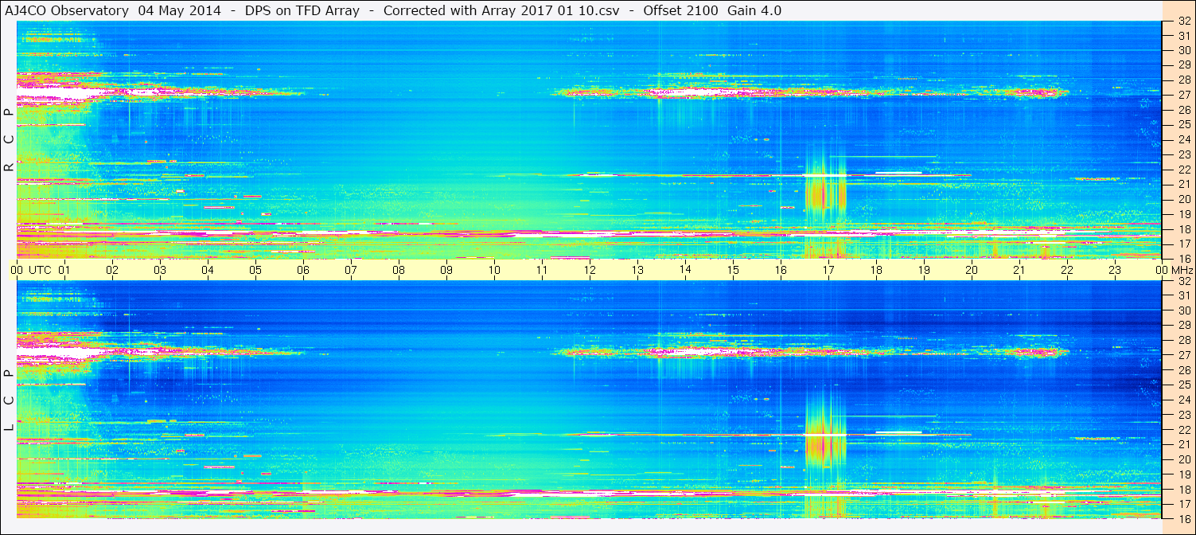Click 32 MHz tick in RCP panel scale

point(1183,21)
